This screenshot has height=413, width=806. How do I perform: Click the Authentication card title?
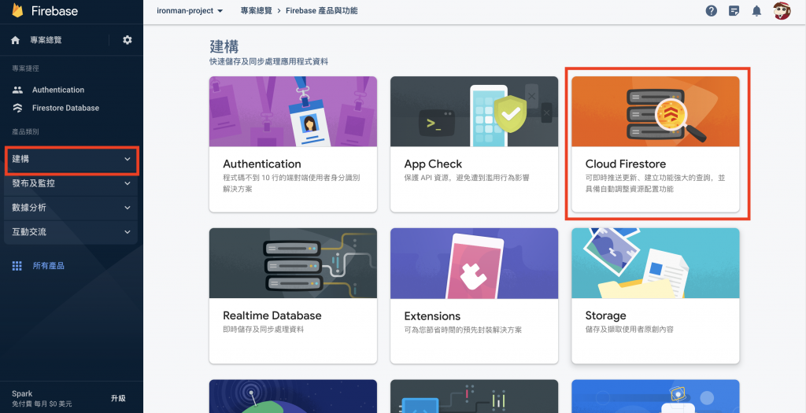click(x=261, y=164)
